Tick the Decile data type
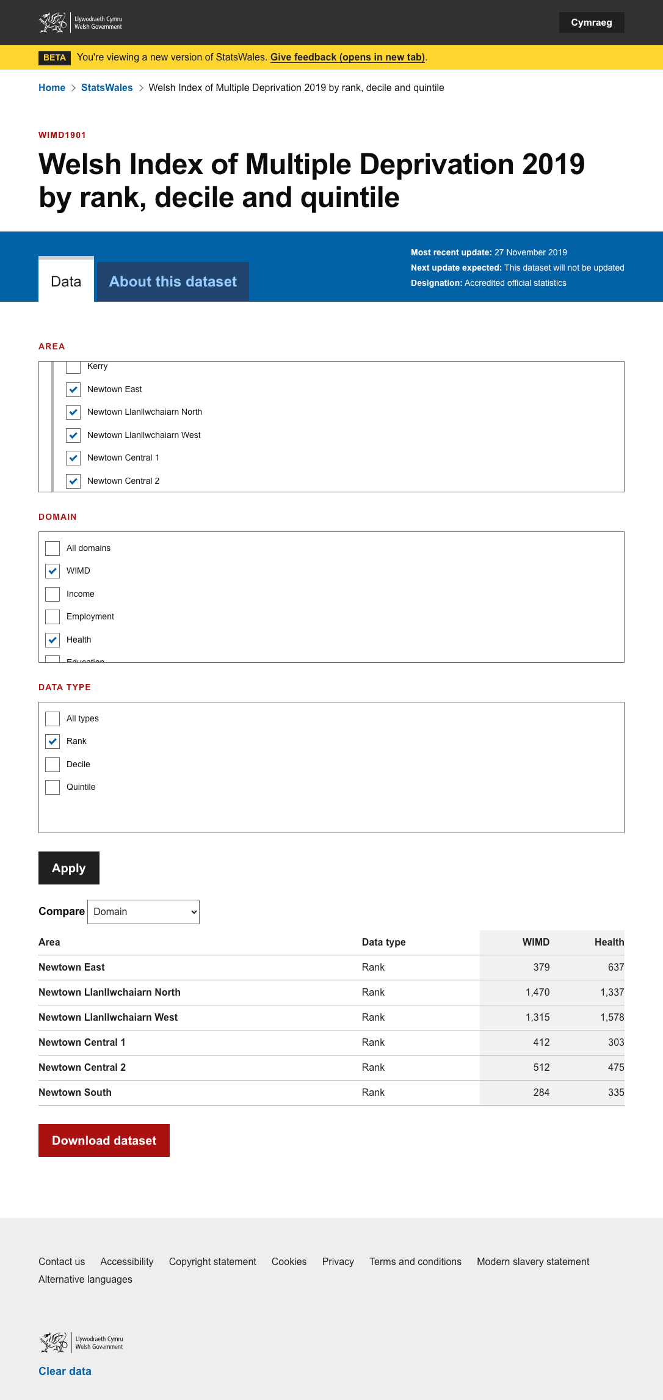 click(53, 765)
